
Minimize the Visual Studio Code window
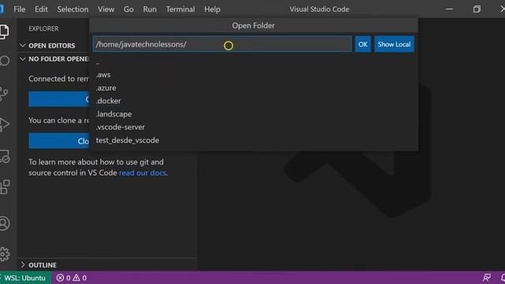pyautogui.click(x=450, y=9)
